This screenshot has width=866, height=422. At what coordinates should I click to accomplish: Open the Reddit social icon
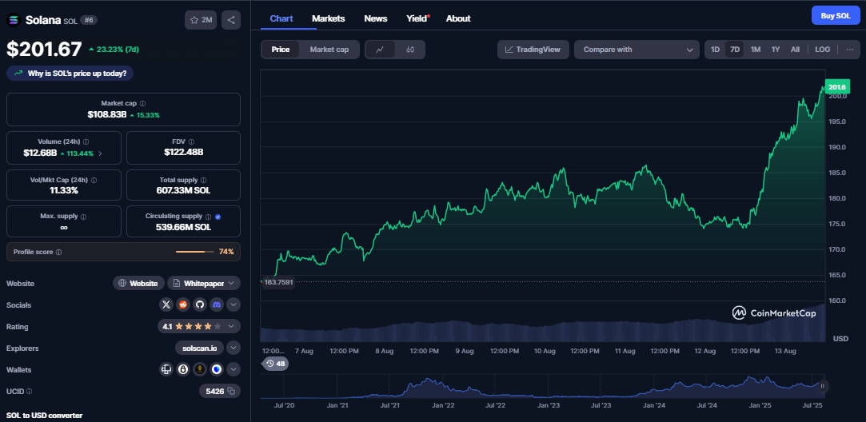[x=183, y=305]
